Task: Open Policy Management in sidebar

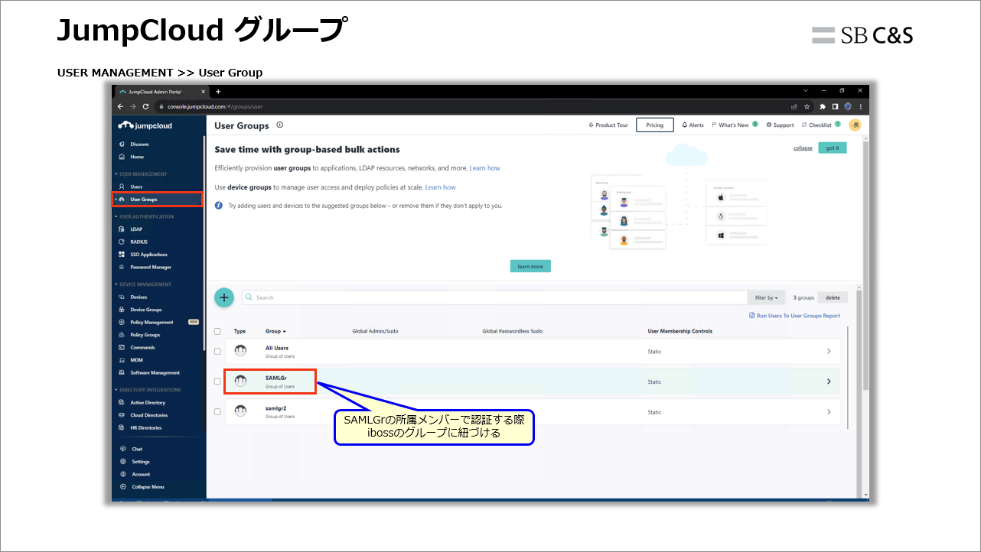Action: [152, 322]
